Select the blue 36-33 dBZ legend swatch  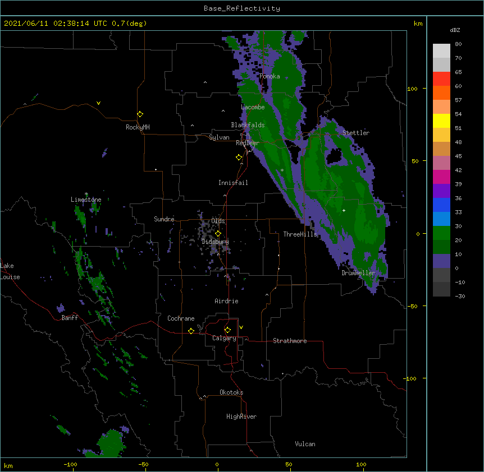click(441, 205)
